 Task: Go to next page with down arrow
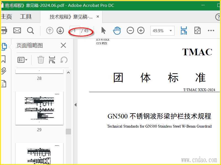coord(60,31)
